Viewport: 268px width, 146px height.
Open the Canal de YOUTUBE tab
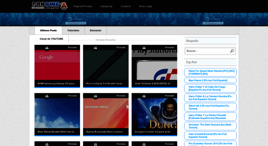point(51,39)
